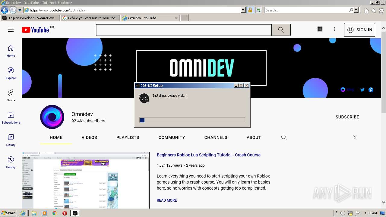Open Internet Explorer home page icon

click(366, 11)
